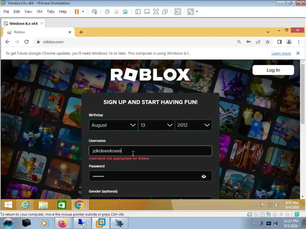Click the VMware pause VM button
The image size is (306, 229).
coord(77,12)
